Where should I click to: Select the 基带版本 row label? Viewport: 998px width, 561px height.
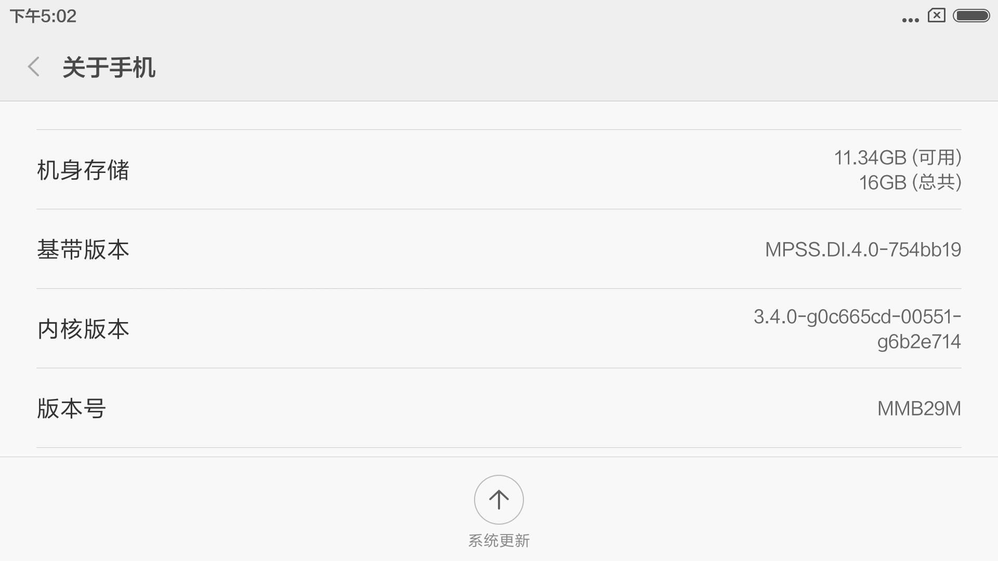coord(83,250)
